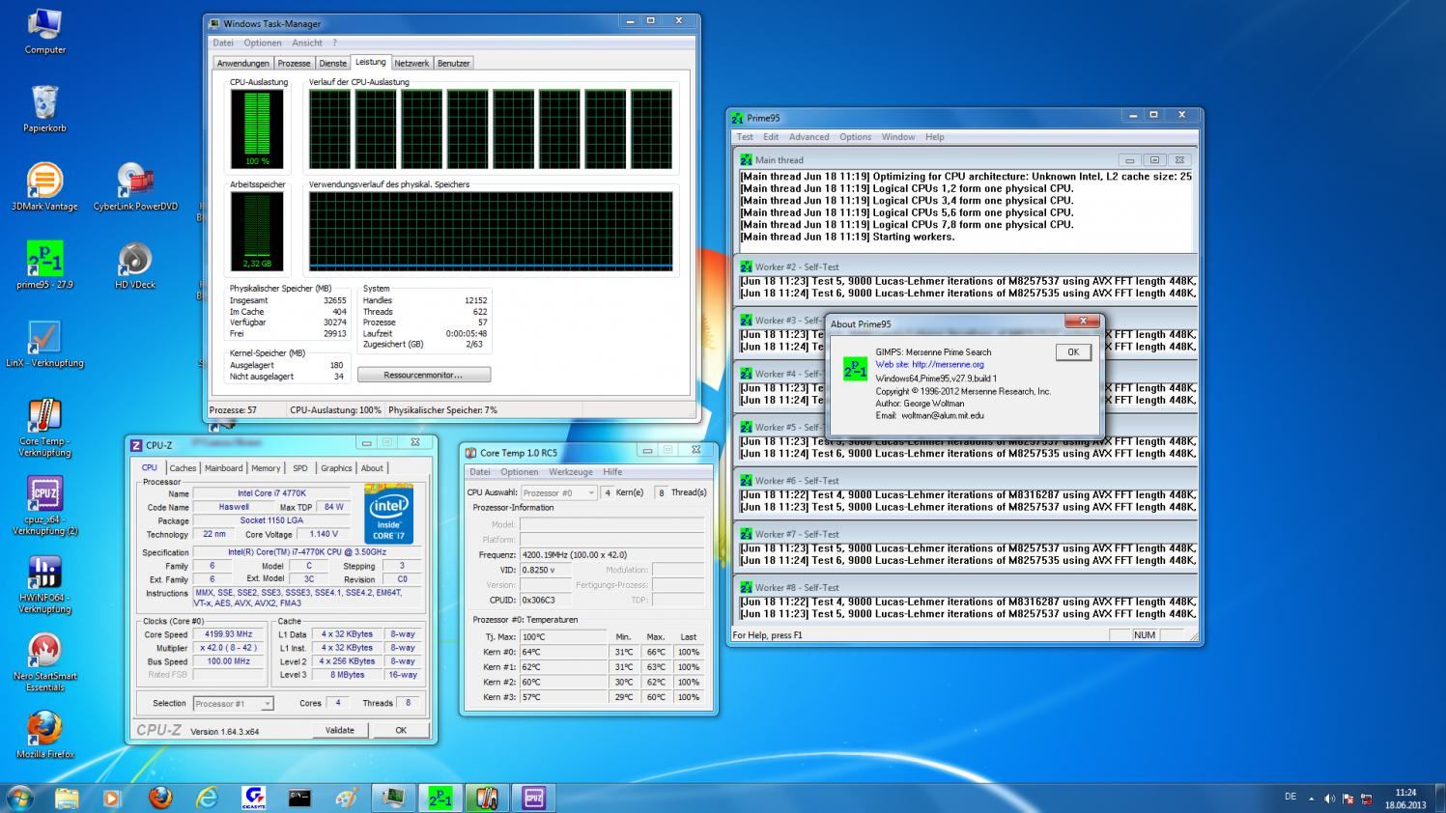Open the Test menu in Prime95

(745, 137)
